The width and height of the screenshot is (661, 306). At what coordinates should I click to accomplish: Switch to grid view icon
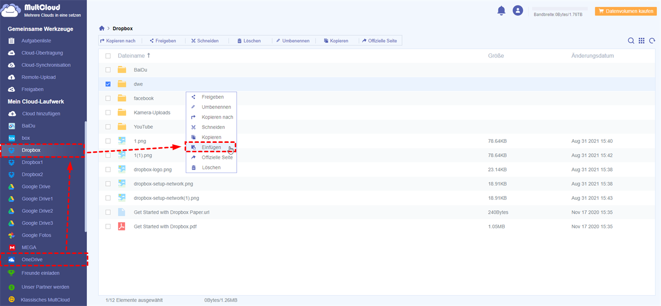pyautogui.click(x=642, y=41)
